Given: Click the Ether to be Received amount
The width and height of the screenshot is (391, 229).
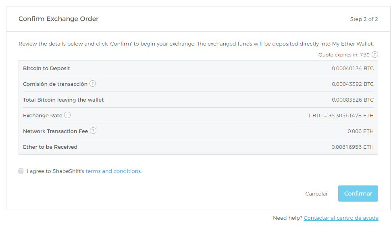Looking at the screenshot, I should (352, 147).
